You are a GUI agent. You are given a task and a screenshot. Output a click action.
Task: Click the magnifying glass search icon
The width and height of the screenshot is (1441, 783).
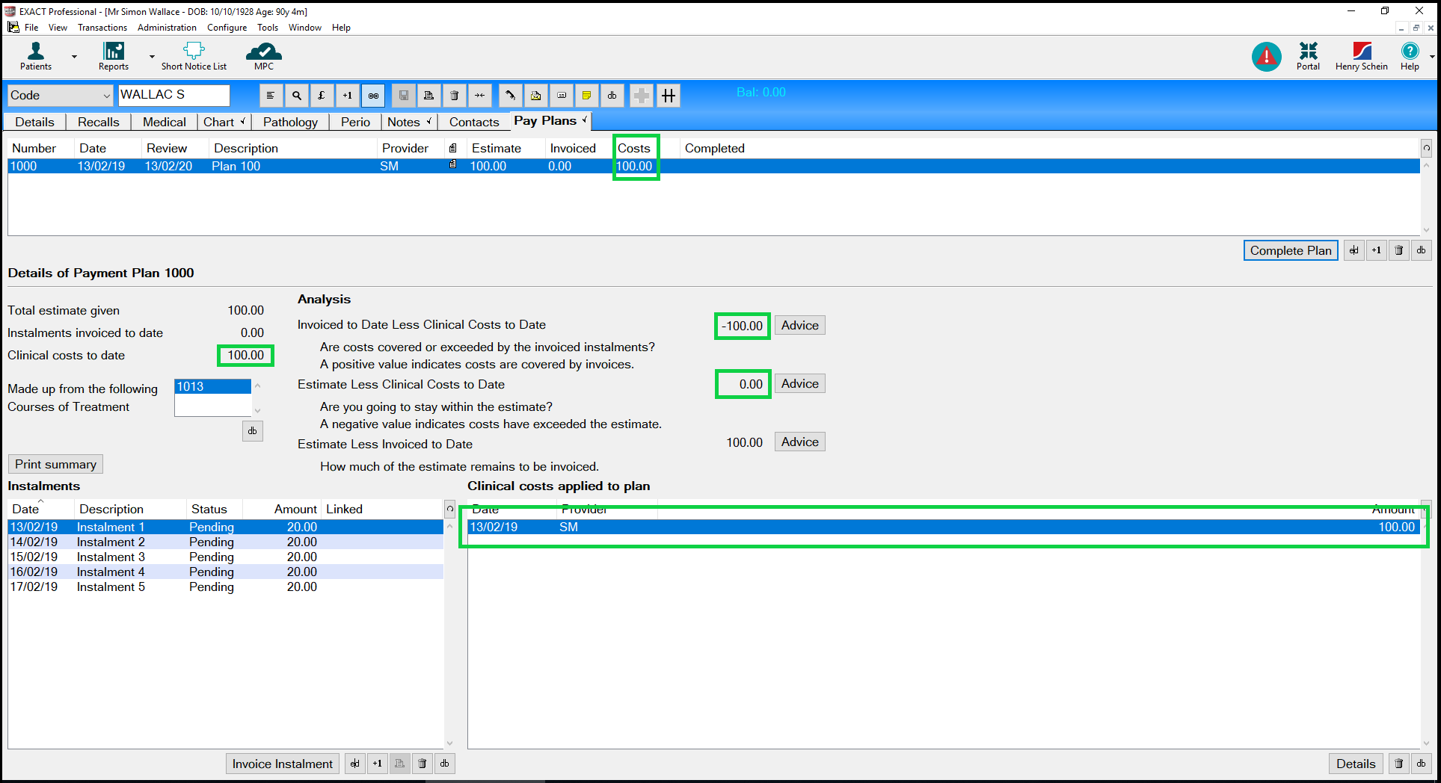pos(297,96)
